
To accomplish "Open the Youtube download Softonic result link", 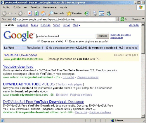I will (18, 67).
